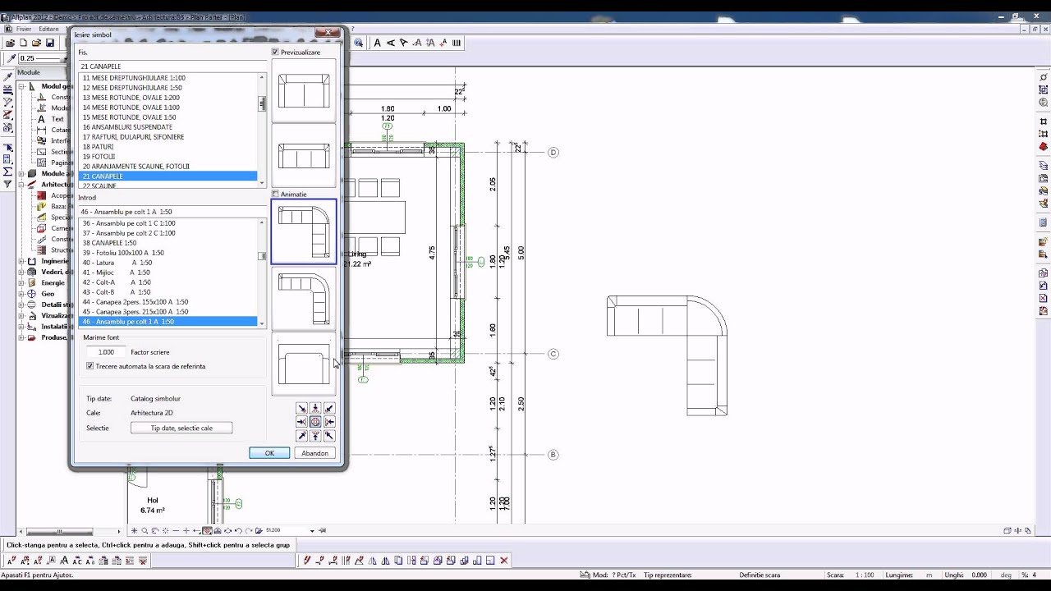
Task: Select the bottom-center anchor point arrow
Action: tap(315, 436)
